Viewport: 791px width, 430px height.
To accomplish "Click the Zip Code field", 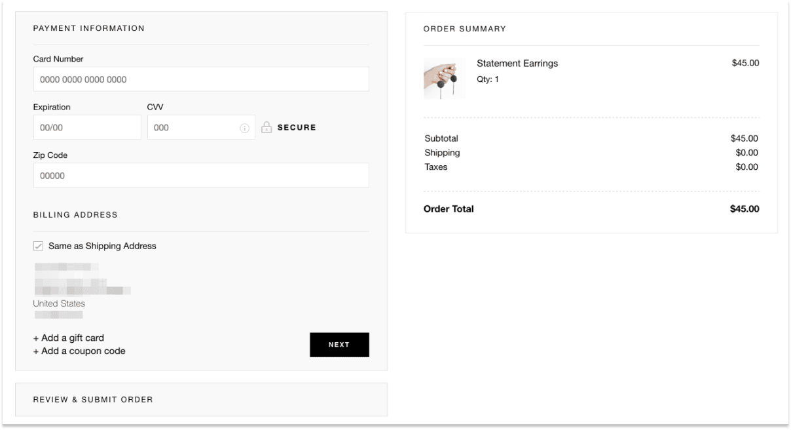I will 201,175.
